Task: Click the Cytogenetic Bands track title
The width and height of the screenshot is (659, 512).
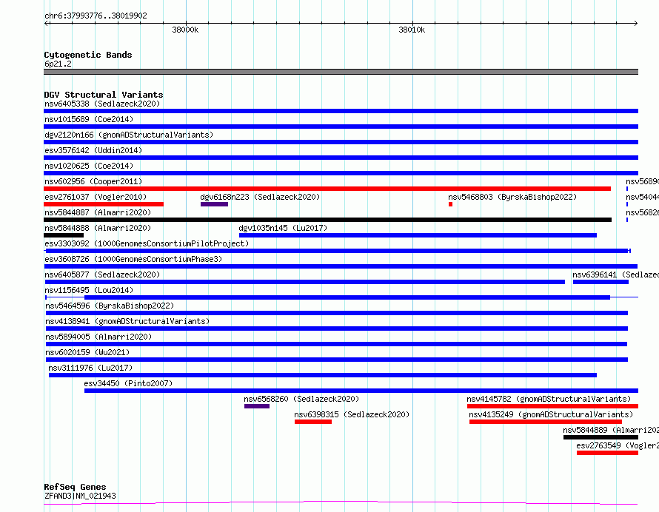Action: pos(88,55)
